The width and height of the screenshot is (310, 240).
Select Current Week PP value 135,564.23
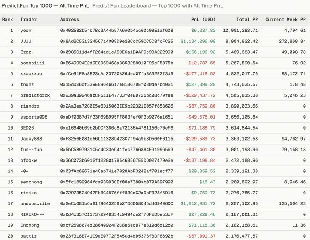coord(292,203)
